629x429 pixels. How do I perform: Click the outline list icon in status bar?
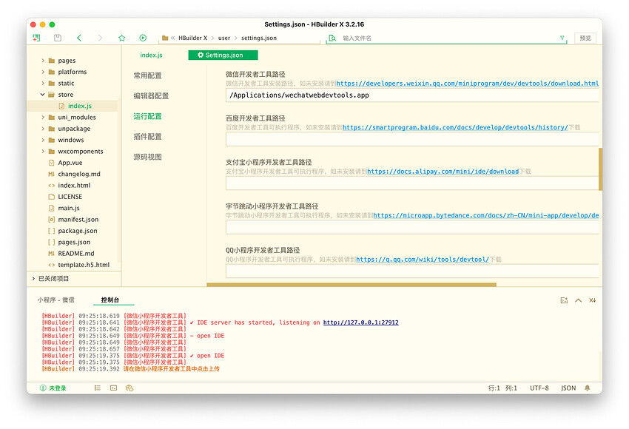pos(98,388)
